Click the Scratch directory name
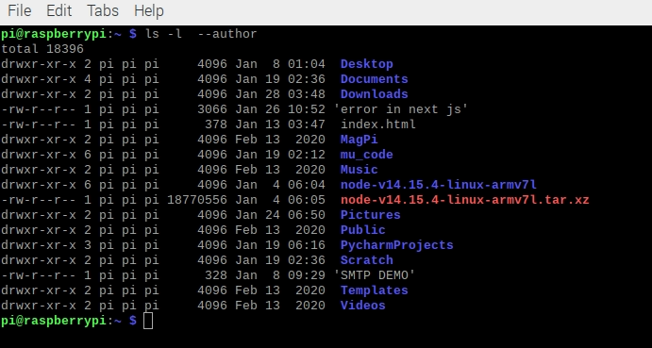This screenshot has width=652, height=348. (x=367, y=260)
